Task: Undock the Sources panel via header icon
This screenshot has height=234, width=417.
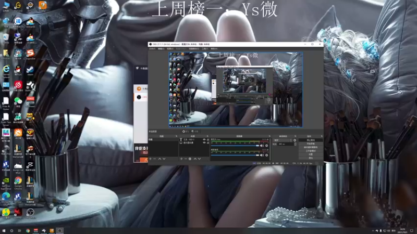Action: (x=207, y=136)
